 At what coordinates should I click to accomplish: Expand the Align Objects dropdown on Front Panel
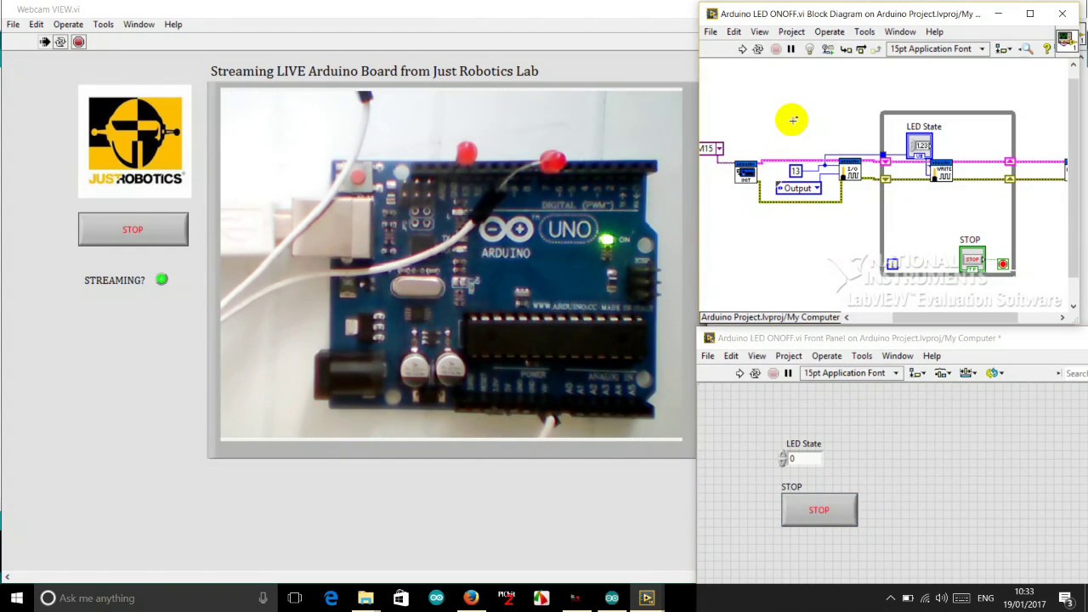[916, 373]
